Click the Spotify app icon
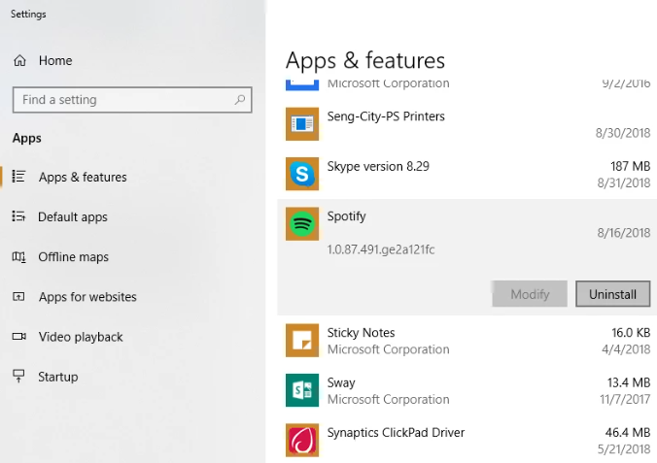This screenshot has width=657, height=463. 302,224
